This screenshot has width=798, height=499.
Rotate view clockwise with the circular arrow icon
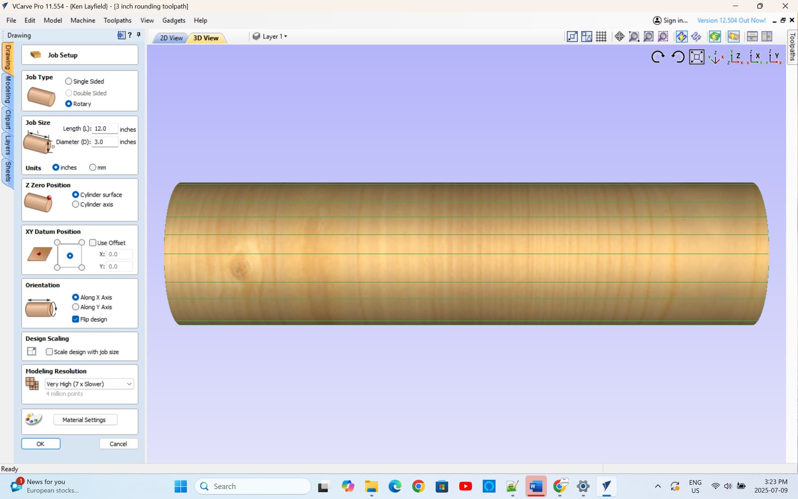658,57
